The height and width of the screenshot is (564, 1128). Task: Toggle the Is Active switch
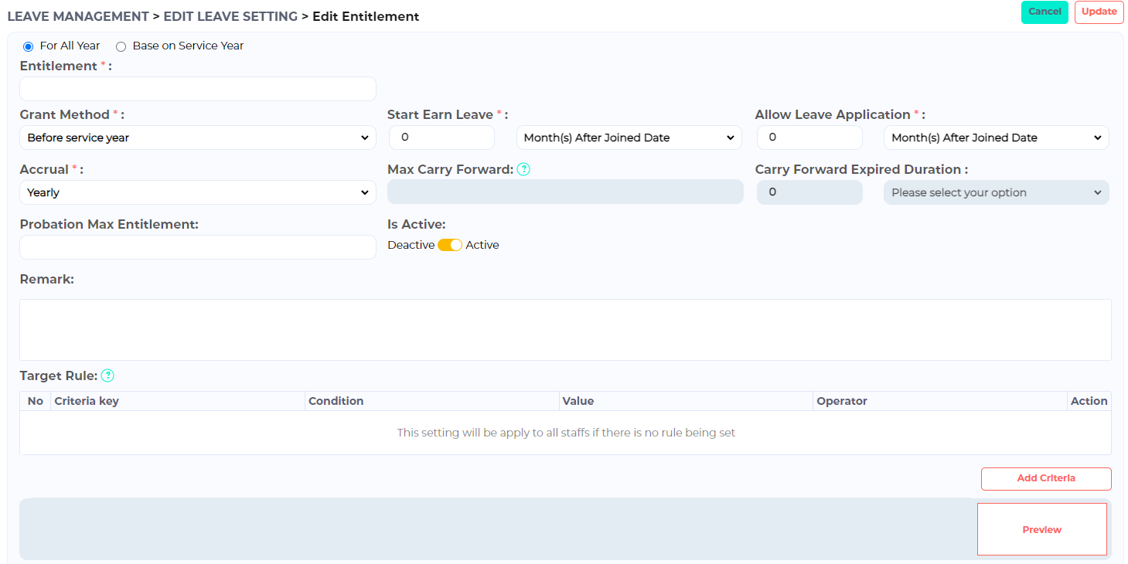click(450, 245)
